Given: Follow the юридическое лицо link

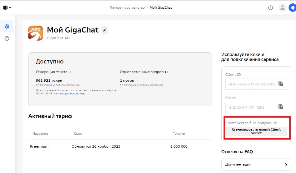Looking at the screenshot, I should click(72, 93).
